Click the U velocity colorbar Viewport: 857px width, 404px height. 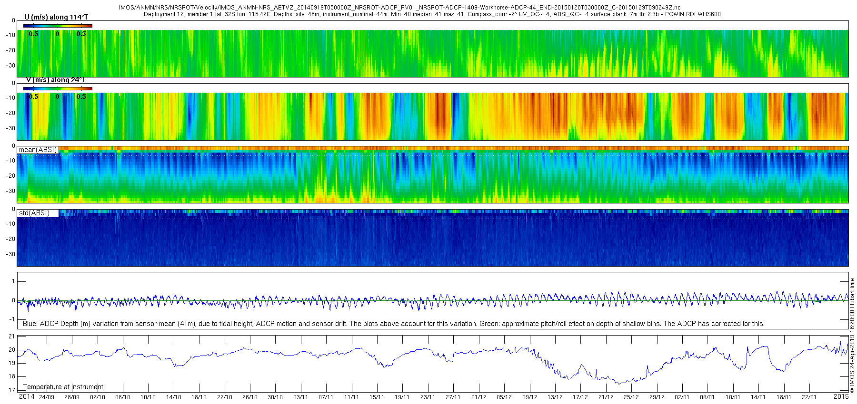[58, 26]
